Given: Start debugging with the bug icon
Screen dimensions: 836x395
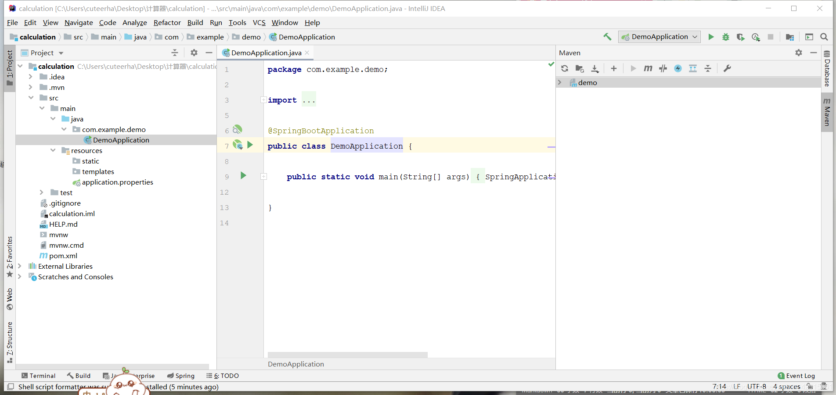Looking at the screenshot, I should (x=726, y=37).
